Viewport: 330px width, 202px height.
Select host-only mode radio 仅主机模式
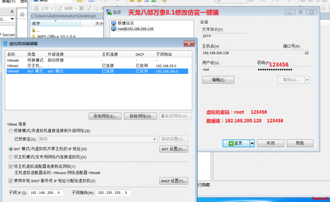[11, 157]
